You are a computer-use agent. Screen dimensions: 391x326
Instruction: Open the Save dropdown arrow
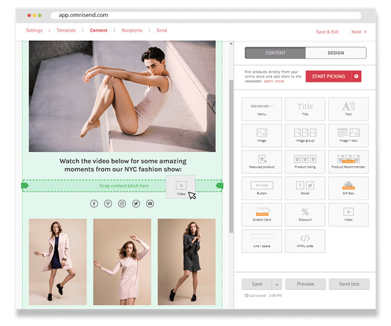point(277,284)
